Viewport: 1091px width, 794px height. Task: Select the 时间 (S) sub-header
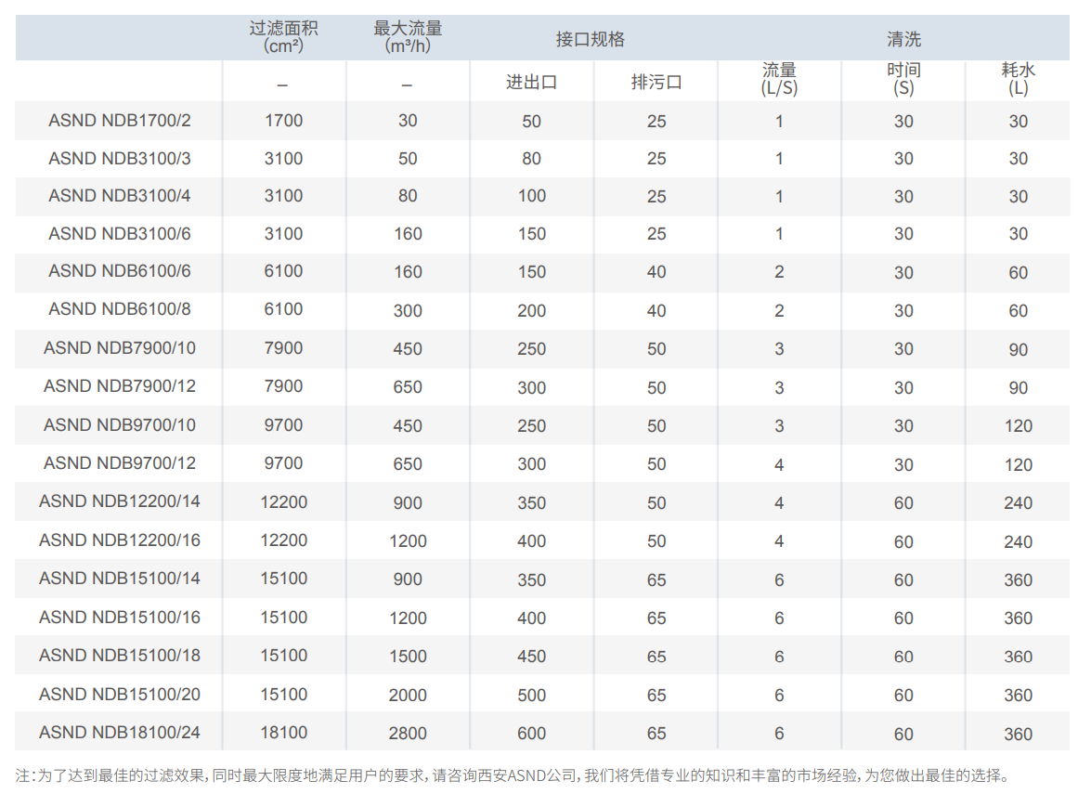[x=903, y=79]
